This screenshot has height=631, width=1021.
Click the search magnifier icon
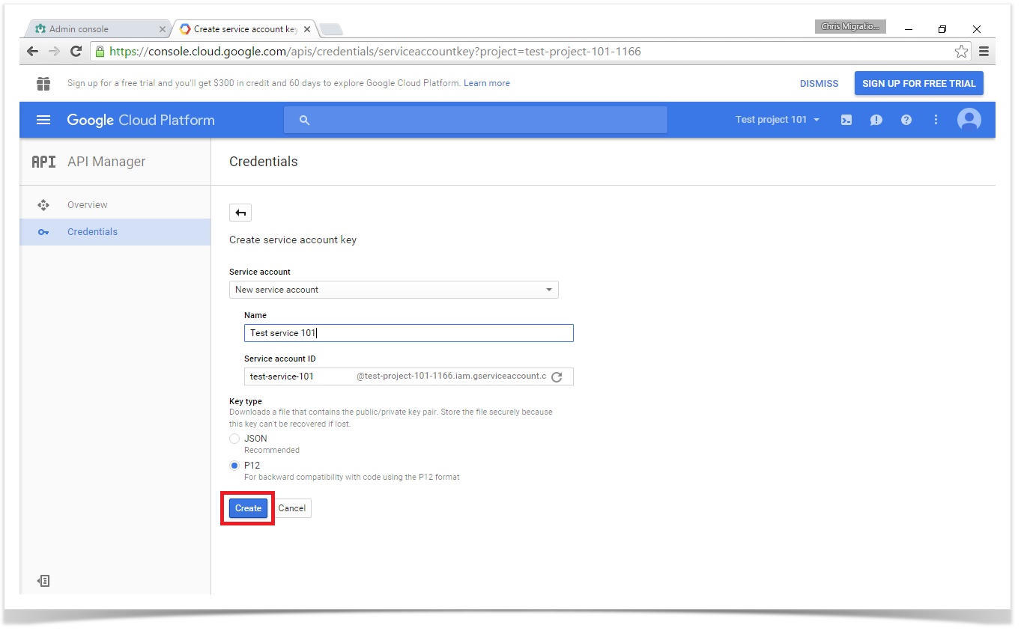pyautogui.click(x=304, y=120)
